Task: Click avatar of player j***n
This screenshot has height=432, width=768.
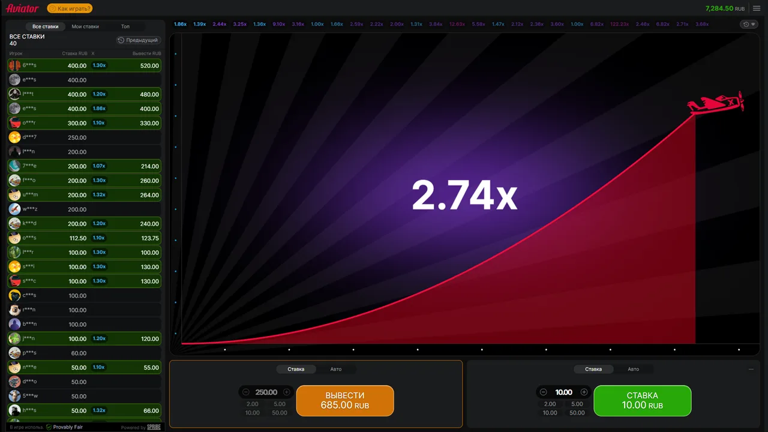Action: click(15, 339)
